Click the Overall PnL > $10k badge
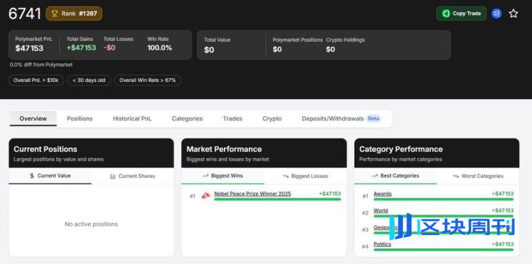Screen dimensions: 532x264 point(37,80)
